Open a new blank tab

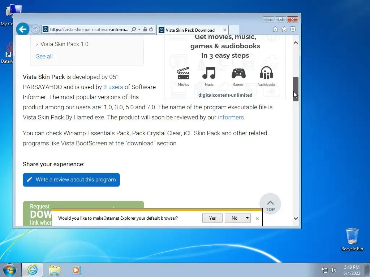[x=234, y=30]
